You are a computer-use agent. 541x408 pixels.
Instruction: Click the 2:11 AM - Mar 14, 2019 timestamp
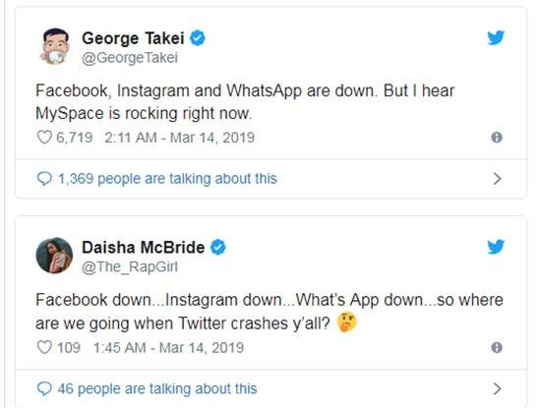click(x=179, y=138)
